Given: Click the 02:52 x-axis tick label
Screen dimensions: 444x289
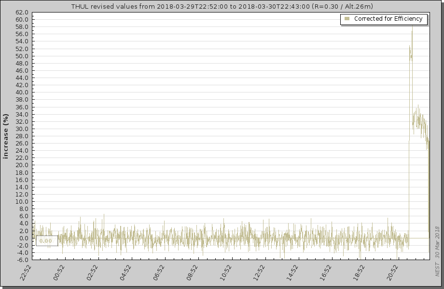Looking at the screenshot, I should click(x=92, y=273).
